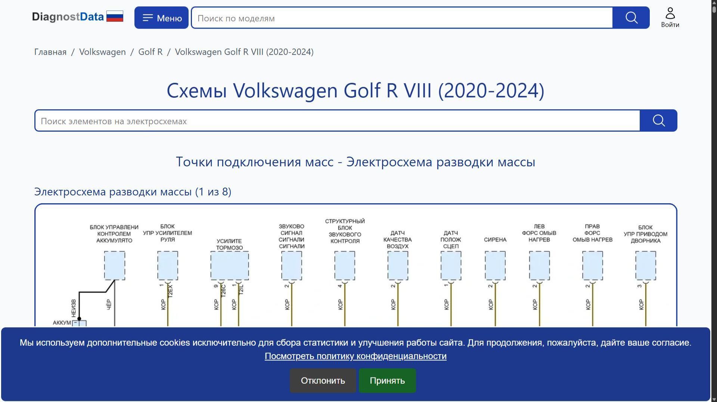Click the top search magnifier icon
The height and width of the screenshot is (402, 717).
(x=631, y=17)
